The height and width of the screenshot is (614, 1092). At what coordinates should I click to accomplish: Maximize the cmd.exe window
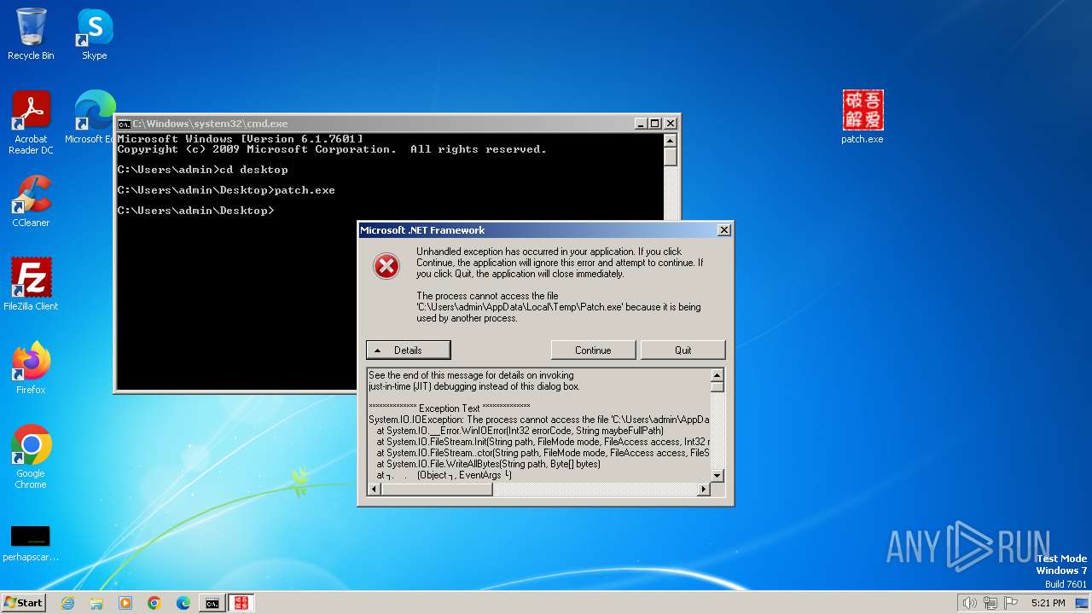[654, 124]
